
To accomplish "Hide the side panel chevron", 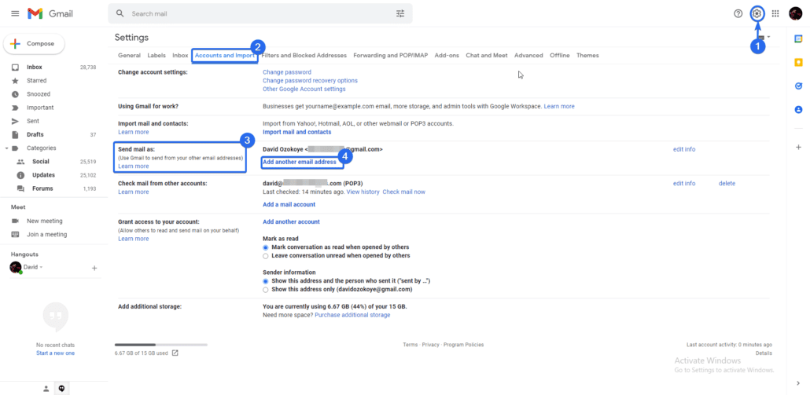I will tap(799, 382).
